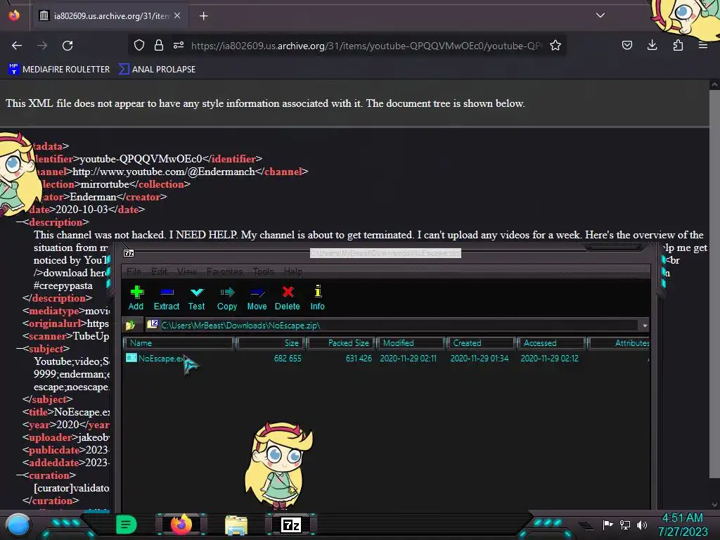Click the 7-Zip Move button
The width and height of the screenshot is (720, 540).
(x=257, y=298)
